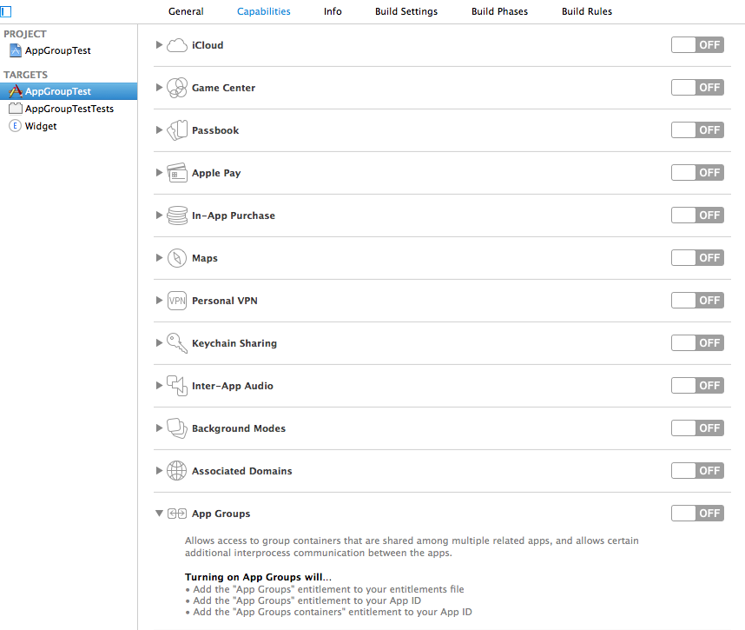
Task: Click the Background Modes icon
Action: pos(177,428)
